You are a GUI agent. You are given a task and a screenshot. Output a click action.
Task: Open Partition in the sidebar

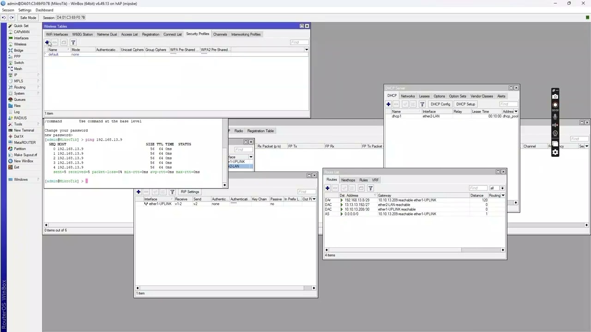(20, 149)
